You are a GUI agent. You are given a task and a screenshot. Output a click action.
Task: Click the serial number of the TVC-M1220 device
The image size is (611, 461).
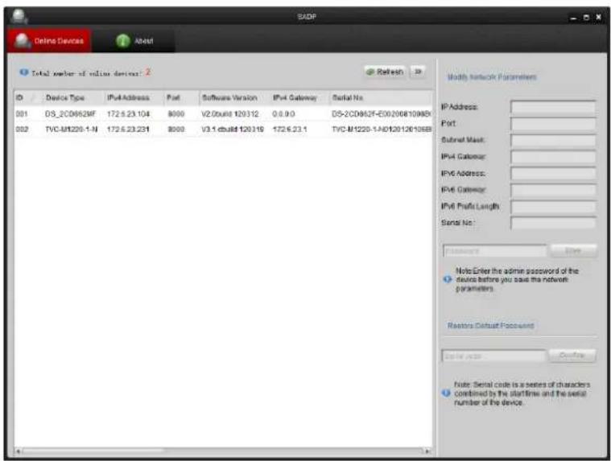point(381,130)
